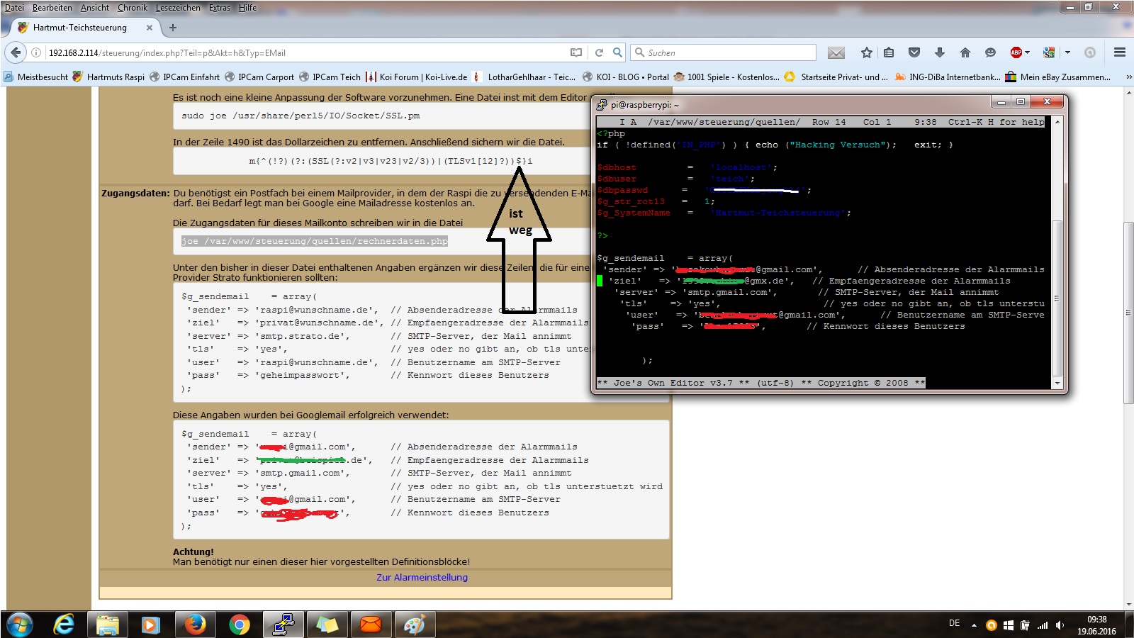Click the Pocket icon in the toolbar
This screenshot has height=638, width=1134.
914,52
